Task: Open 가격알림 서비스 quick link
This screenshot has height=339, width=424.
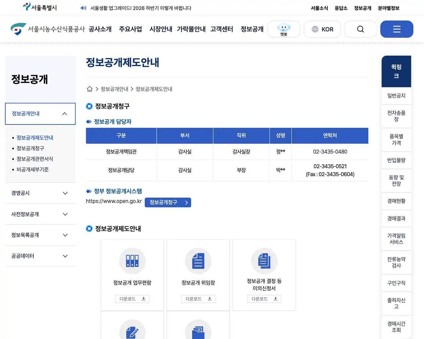Action: [397, 239]
